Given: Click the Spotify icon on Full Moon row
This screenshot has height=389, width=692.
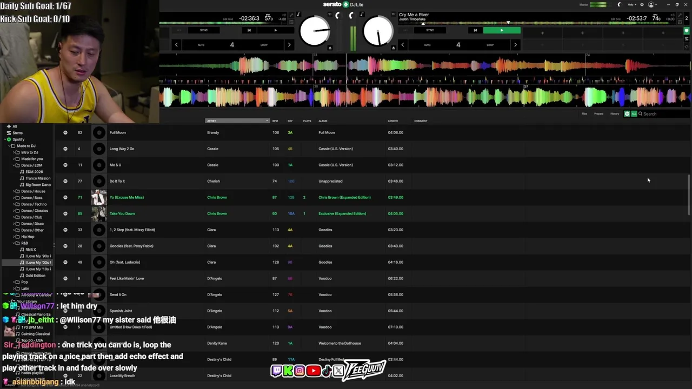Looking at the screenshot, I should (65, 132).
